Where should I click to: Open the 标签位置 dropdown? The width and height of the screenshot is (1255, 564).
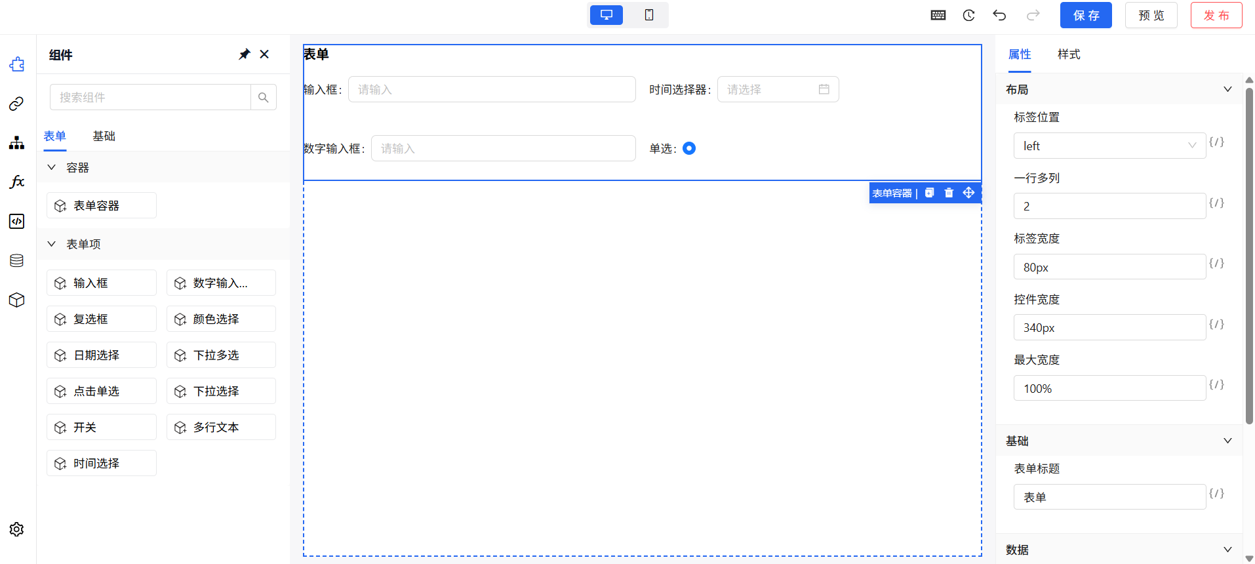(x=1109, y=146)
